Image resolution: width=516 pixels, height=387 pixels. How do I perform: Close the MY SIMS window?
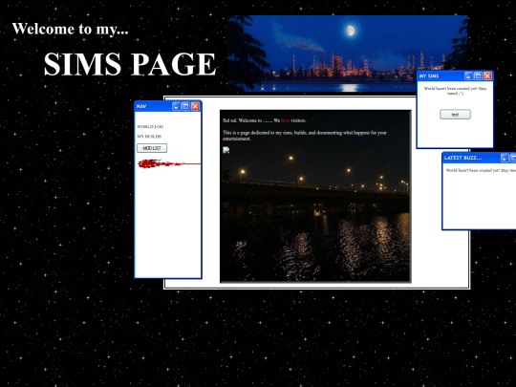[x=487, y=76]
